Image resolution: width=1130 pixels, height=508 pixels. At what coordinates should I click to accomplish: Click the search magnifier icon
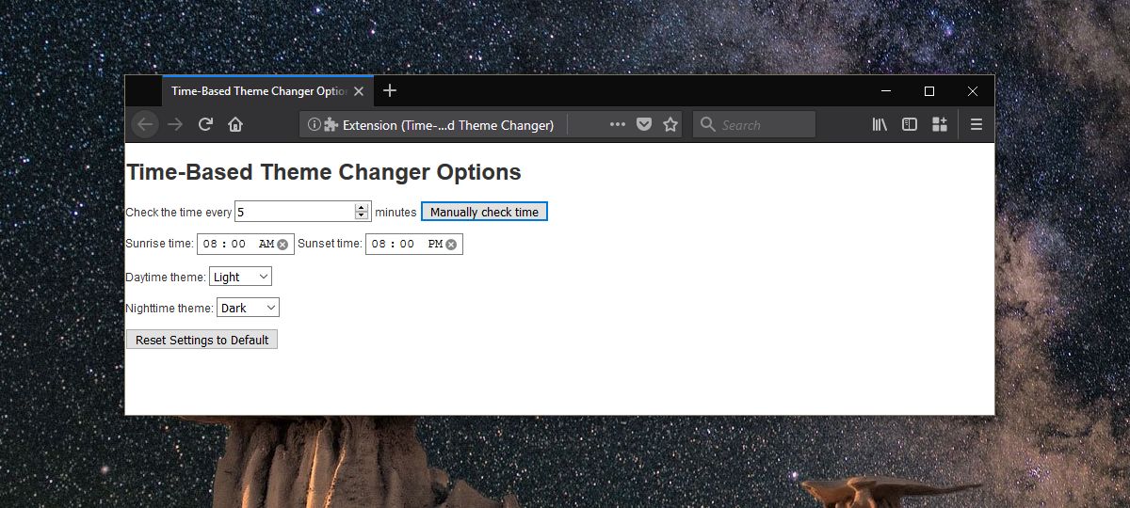708,124
